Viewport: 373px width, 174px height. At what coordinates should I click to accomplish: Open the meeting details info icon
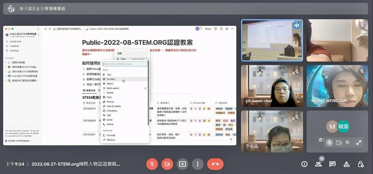point(304,164)
